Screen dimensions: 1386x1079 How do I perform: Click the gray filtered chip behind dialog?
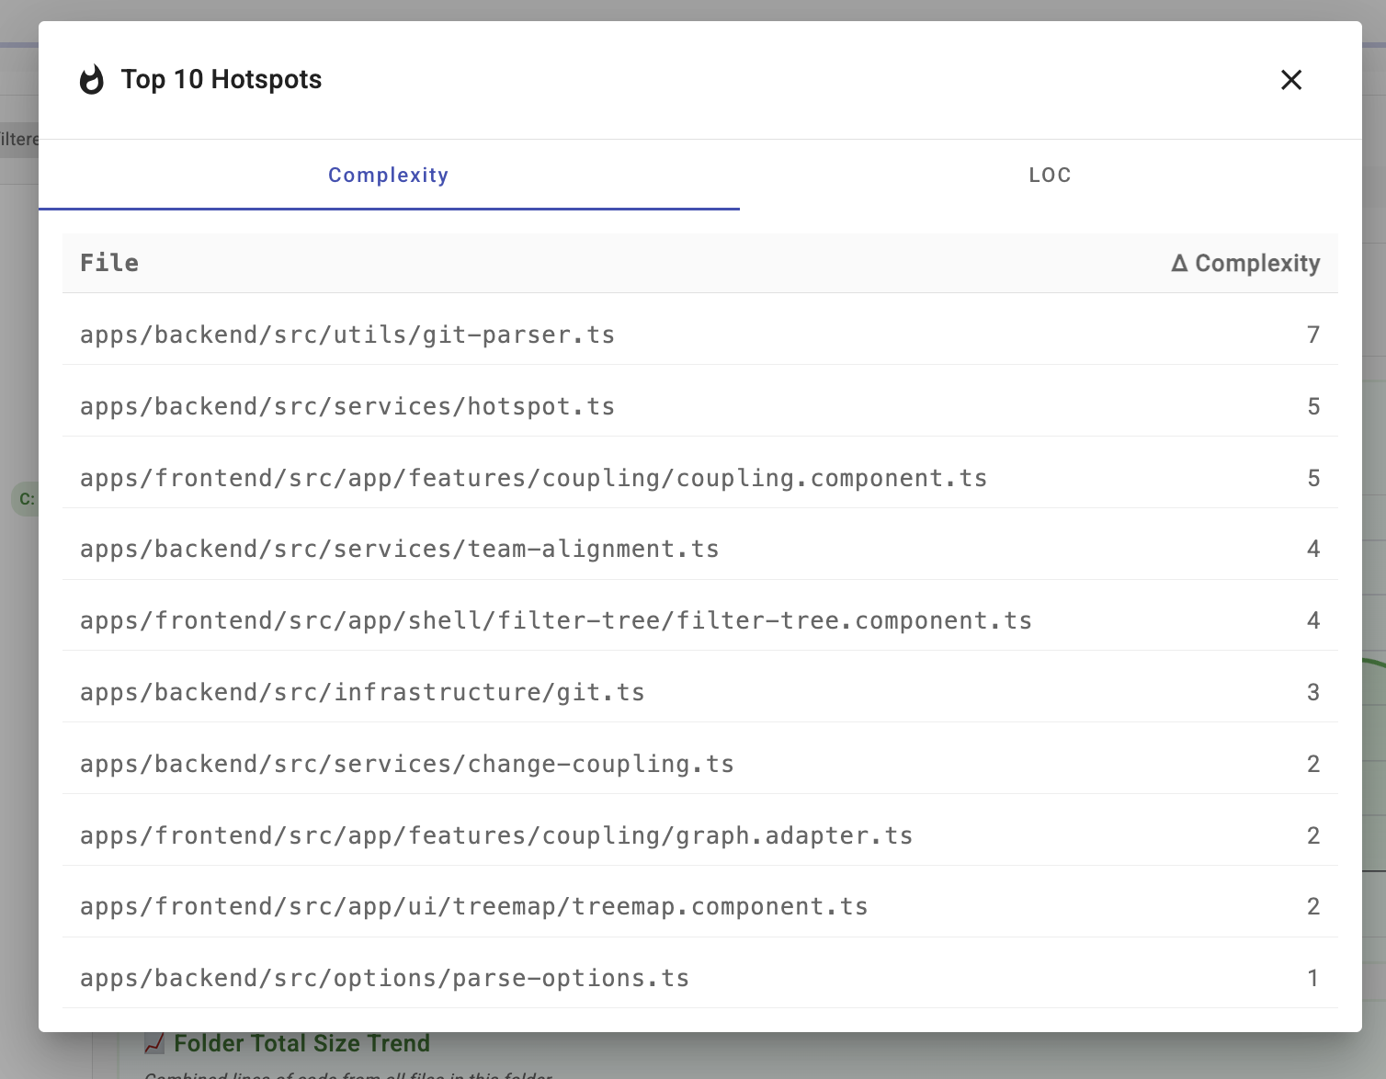(18, 140)
